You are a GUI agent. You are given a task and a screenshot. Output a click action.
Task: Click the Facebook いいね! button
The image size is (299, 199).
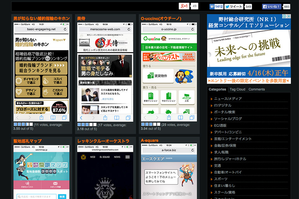[x=272, y=7]
